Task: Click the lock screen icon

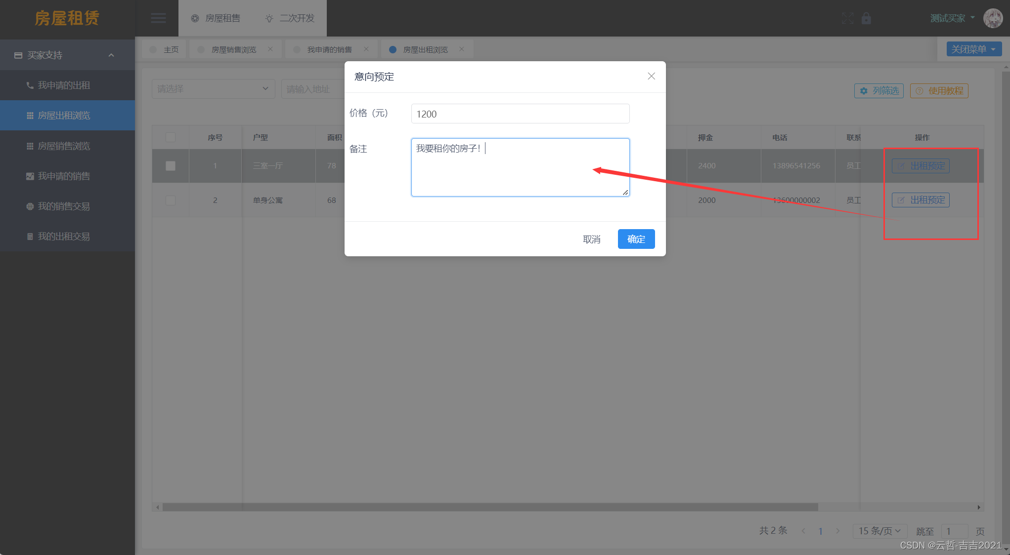Action: pos(866,18)
